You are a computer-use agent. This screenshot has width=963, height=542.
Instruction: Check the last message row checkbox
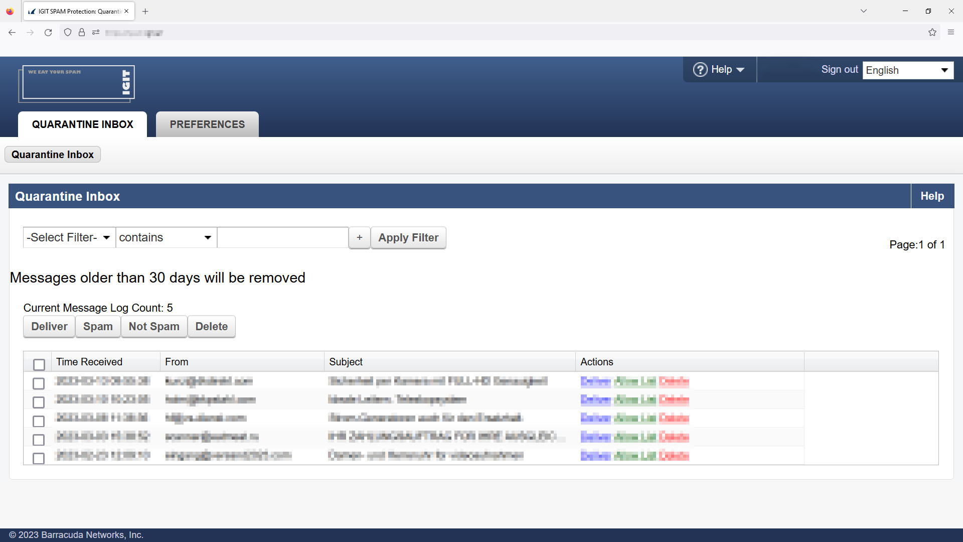[x=39, y=458]
